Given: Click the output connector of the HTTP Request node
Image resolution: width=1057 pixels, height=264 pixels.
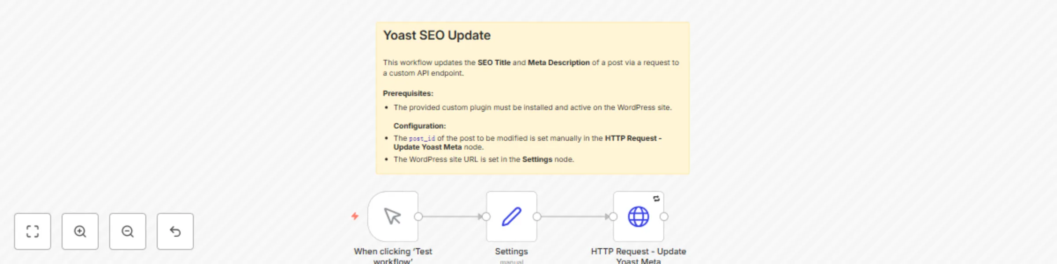Looking at the screenshot, I should pos(664,216).
